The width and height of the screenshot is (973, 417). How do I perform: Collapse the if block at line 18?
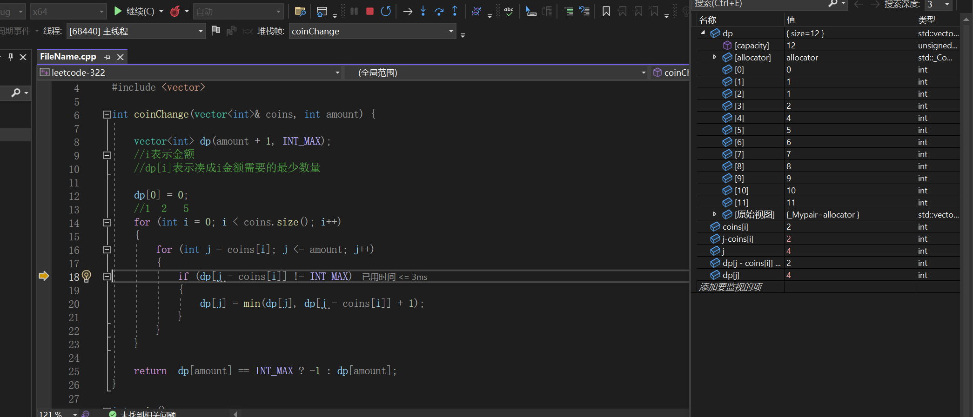pyautogui.click(x=107, y=277)
